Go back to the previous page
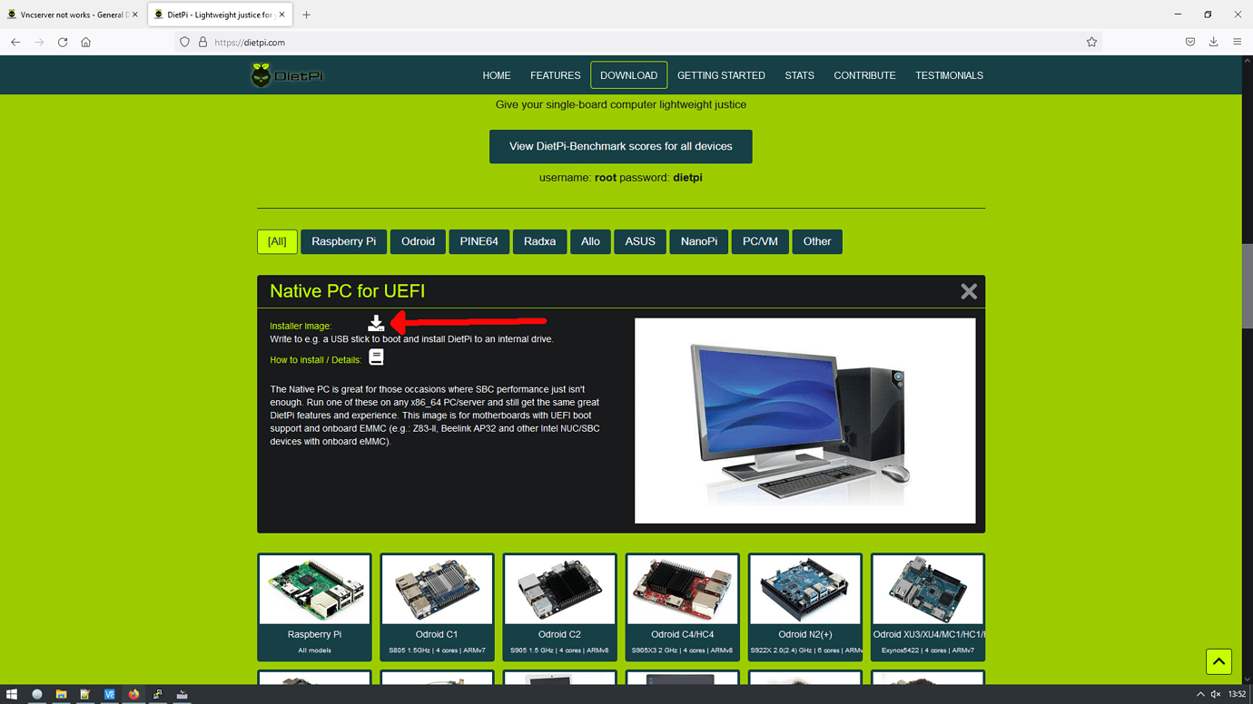Screen dimensions: 1253x704 click(15, 42)
